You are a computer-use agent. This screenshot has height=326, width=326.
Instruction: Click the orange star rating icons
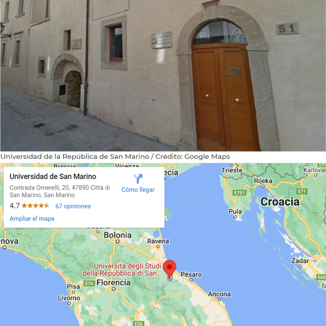pos(35,206)
